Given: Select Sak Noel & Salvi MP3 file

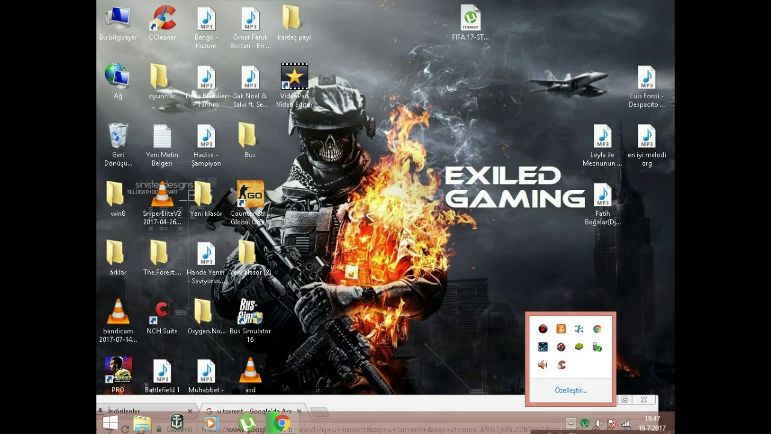Looking at the screenshot, I should tap(250, 86).
